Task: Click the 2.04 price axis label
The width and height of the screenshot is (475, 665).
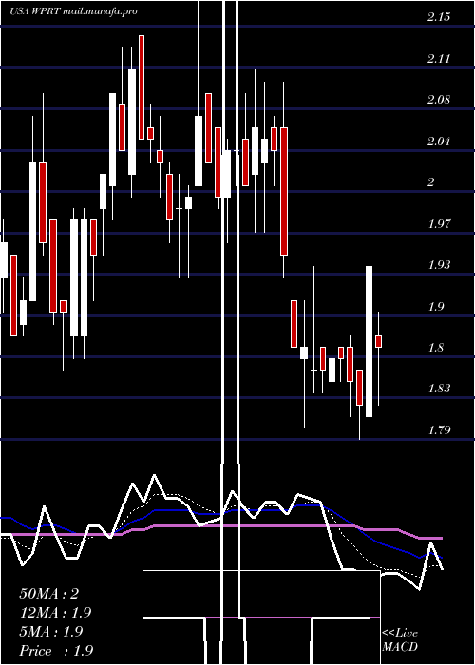Action: [x=439, y=142]
